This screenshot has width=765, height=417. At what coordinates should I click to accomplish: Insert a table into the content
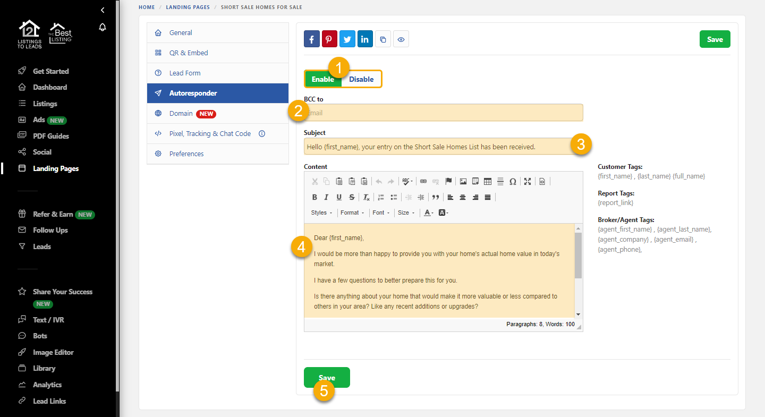488,182
